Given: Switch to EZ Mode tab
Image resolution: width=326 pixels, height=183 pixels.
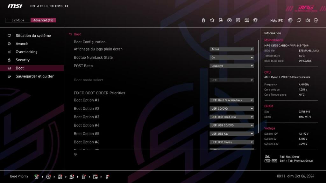Looking at the screenshot, I should 18,20.
